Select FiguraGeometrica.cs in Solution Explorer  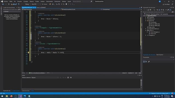pos(154,29)
